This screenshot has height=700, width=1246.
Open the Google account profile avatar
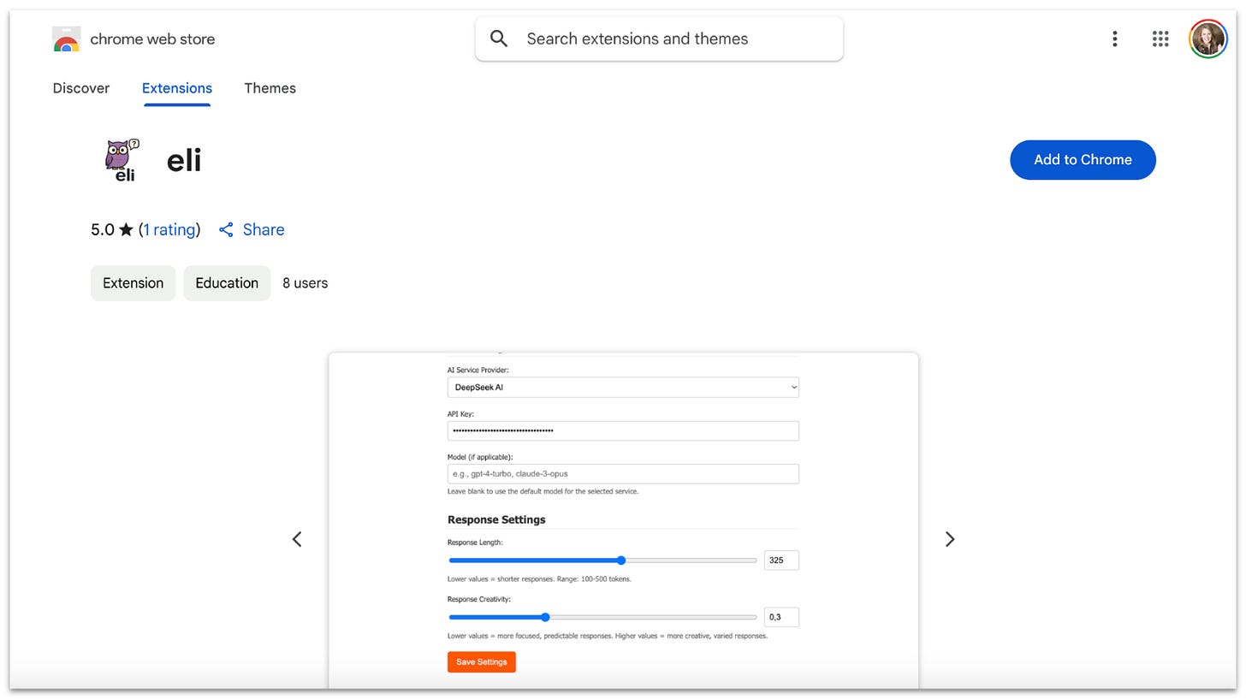(1207, 39)
